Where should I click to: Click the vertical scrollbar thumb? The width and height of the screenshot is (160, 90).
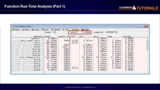point(147,45)
